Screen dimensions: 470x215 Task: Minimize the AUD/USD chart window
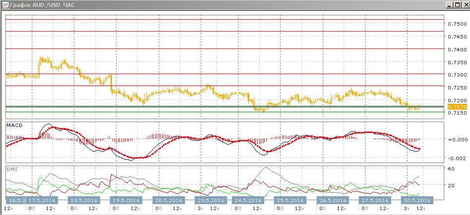tap(449, 5)
